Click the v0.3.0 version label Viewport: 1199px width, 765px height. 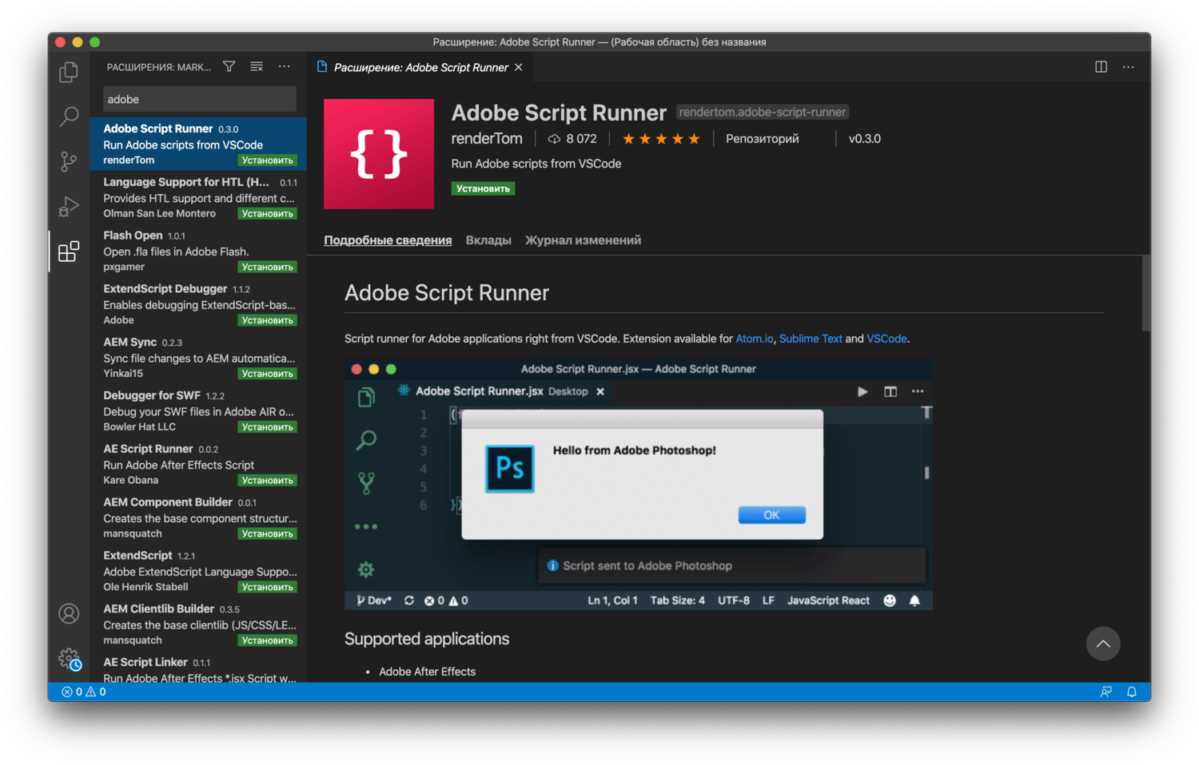pos(864,139)
